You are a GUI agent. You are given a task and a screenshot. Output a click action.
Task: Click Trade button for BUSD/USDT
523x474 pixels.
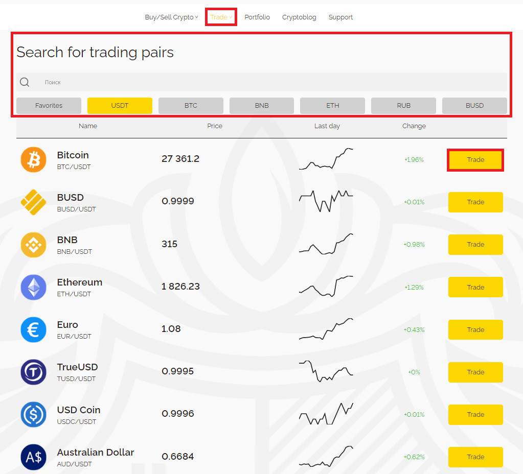point(475,202)
